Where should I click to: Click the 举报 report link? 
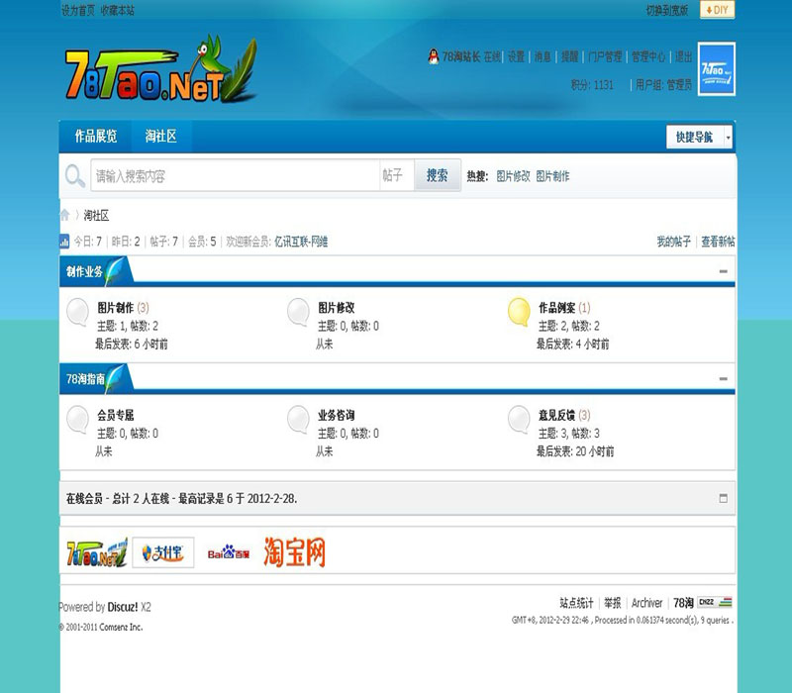coord(612,603)
